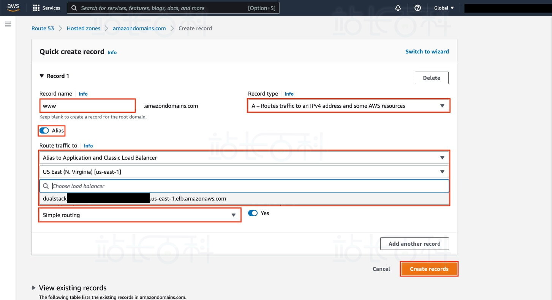Open Info link next to Record type
The width and height of the screenshot is (552, 300).
point(289,94)
